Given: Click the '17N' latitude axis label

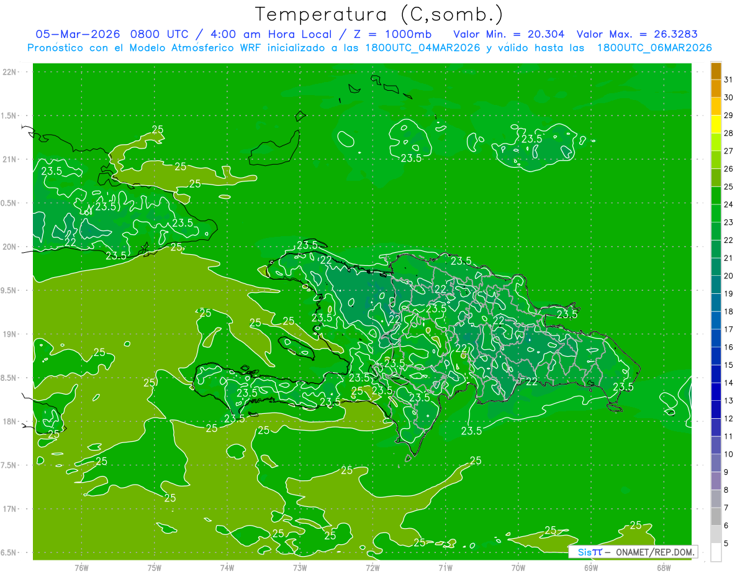Looking at the screenshot, I should 11,509.
